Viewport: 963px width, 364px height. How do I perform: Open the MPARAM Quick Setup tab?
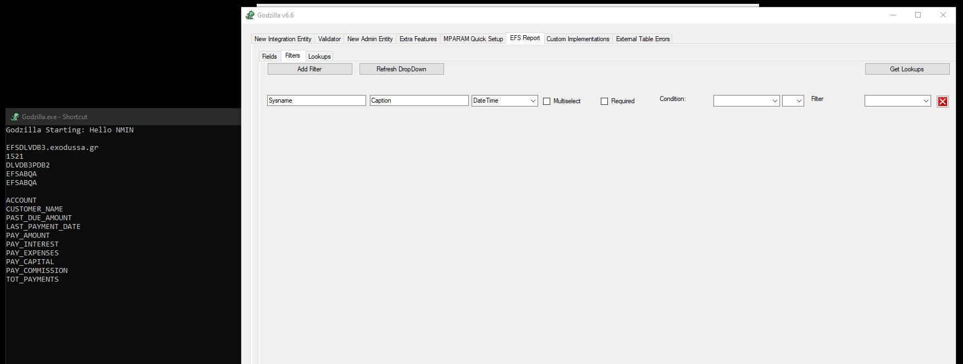click(x=473, y=39)
